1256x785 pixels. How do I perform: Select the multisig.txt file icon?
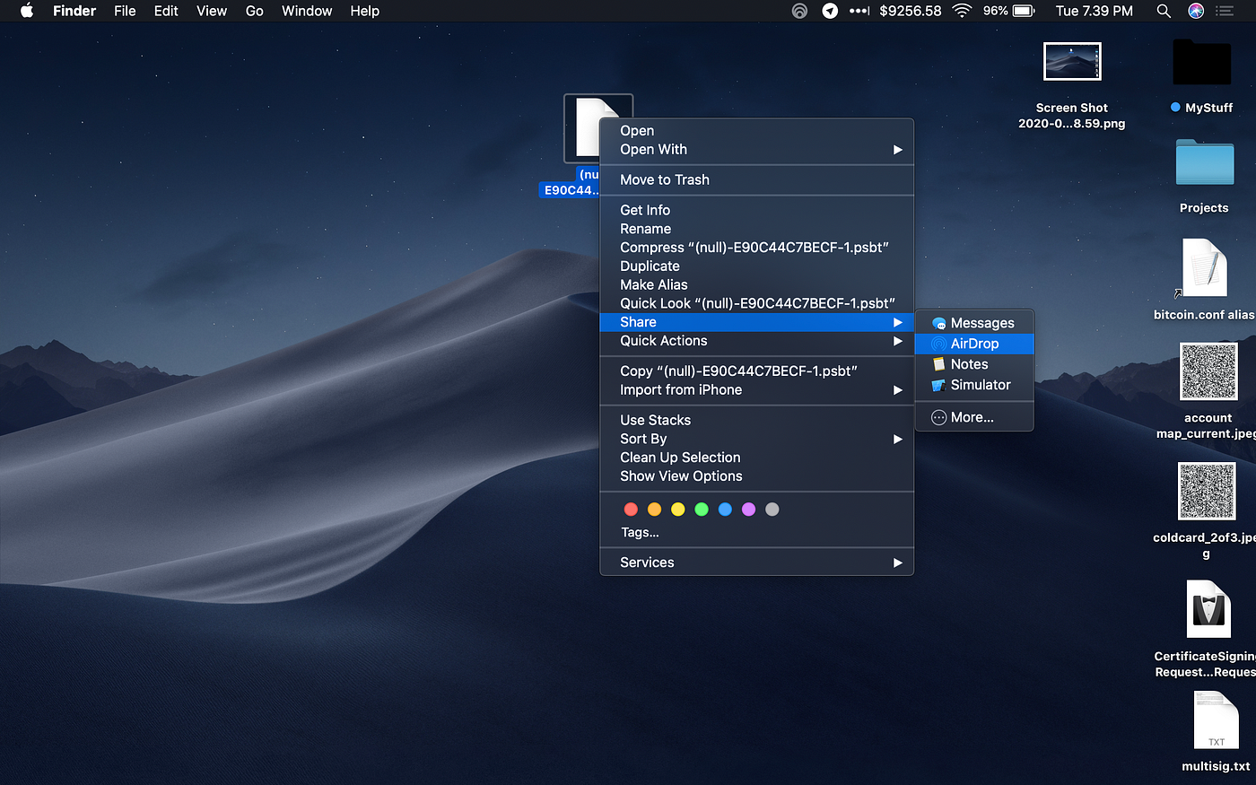[x=1216, y=720]
